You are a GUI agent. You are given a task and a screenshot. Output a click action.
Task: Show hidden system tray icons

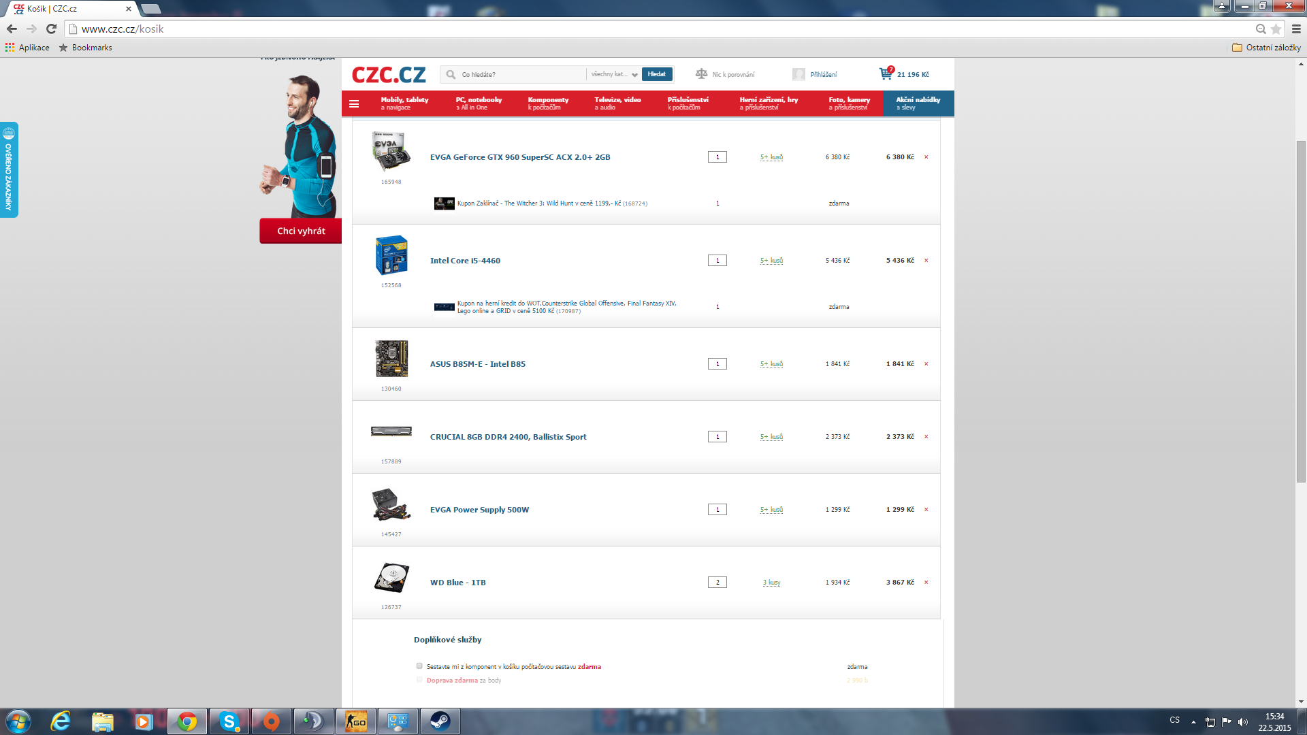(x=1193, y=721)
